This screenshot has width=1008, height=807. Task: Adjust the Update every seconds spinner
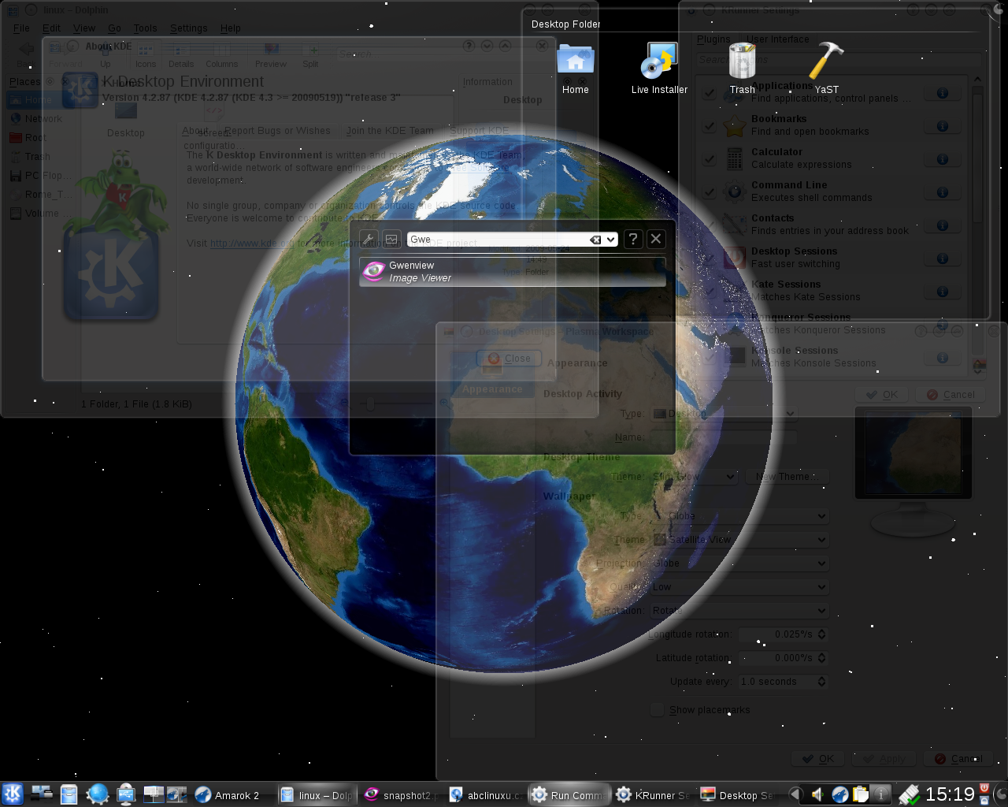783,682
